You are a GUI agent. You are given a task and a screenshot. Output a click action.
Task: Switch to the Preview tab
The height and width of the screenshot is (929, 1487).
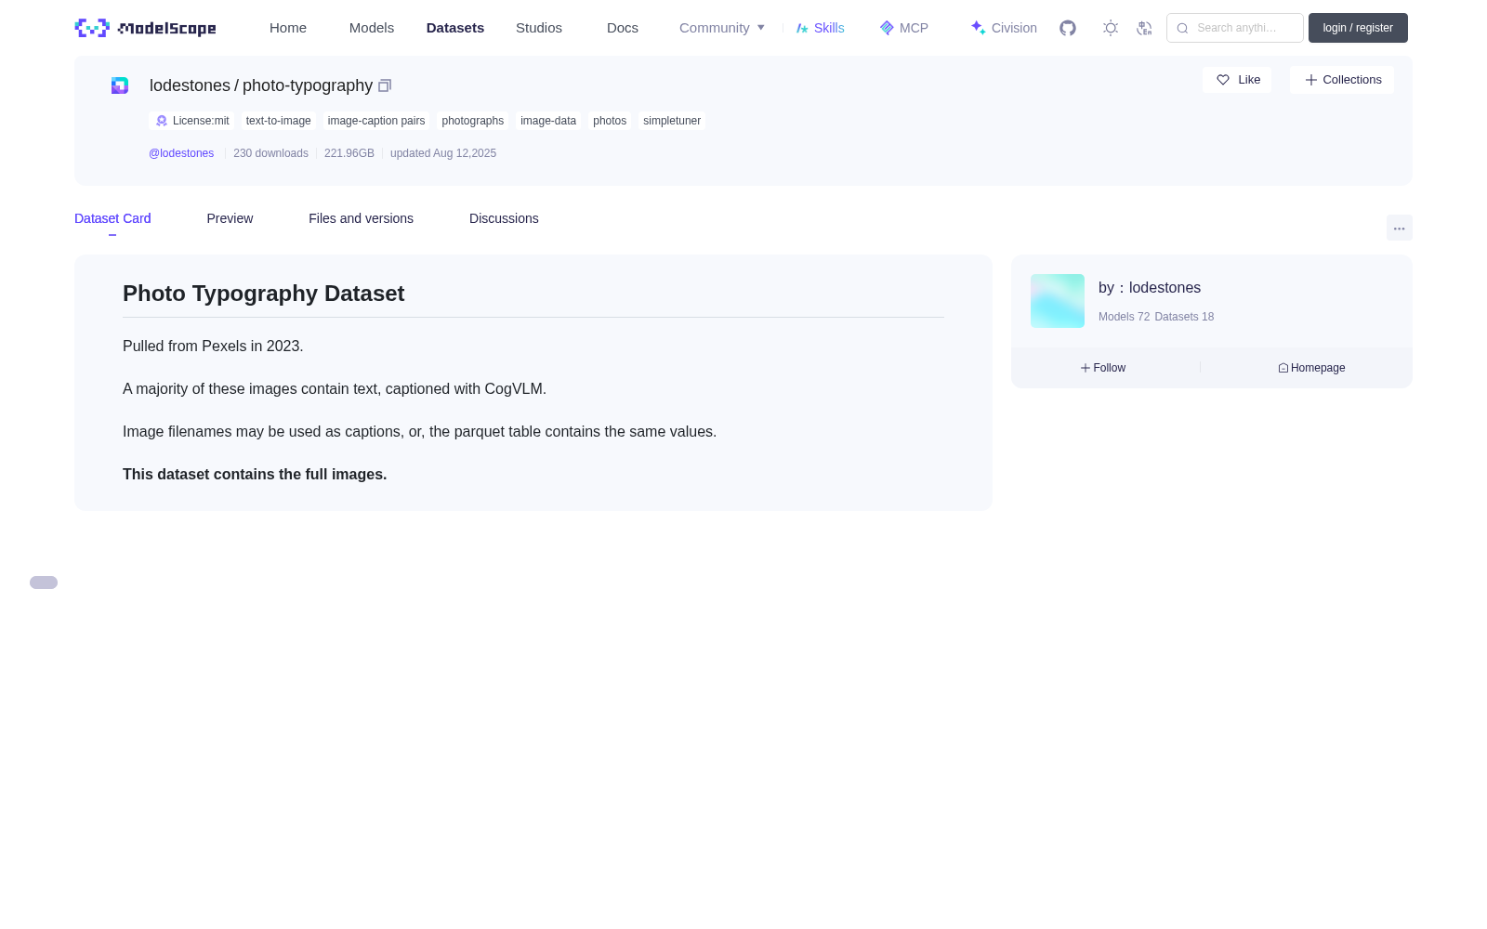[x=230, y=218]
